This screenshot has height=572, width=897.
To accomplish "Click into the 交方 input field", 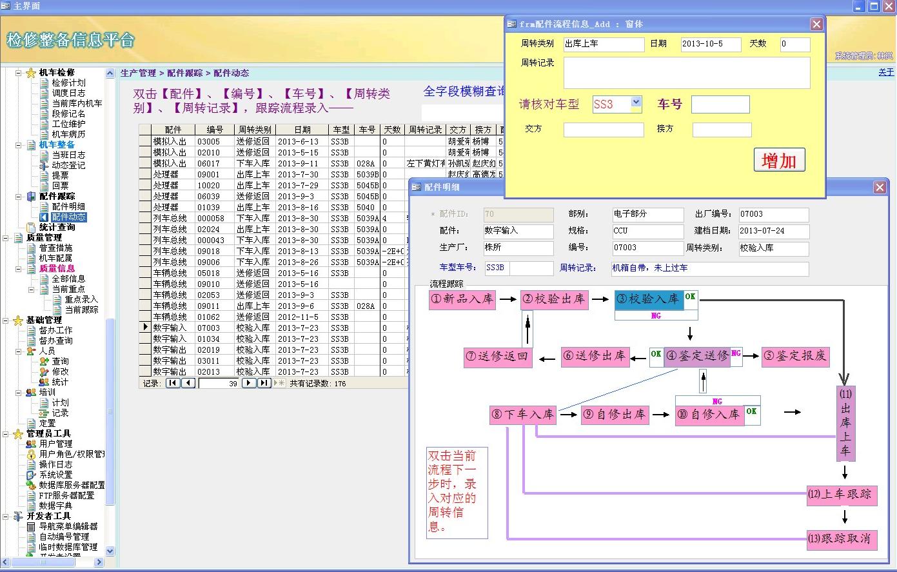I will pyautogui.click(x=604, y=130).
